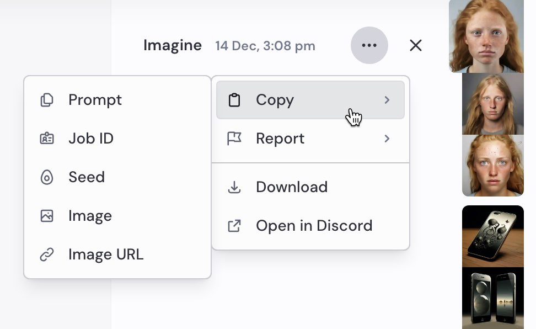
Task: Expand the Report submenu chevron
Action: point(387,139)
